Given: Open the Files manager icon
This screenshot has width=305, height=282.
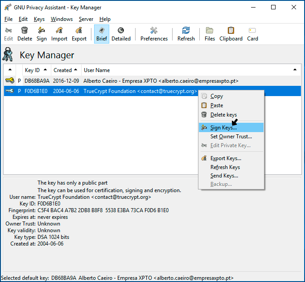Looking at the screenshot, I should pos(210,34).
